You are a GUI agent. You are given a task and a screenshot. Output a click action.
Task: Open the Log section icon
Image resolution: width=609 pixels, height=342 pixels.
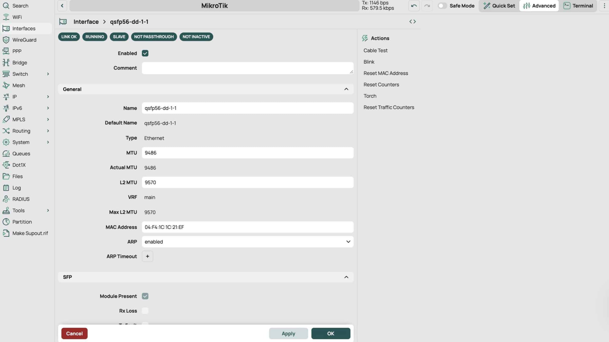[6, 188]
